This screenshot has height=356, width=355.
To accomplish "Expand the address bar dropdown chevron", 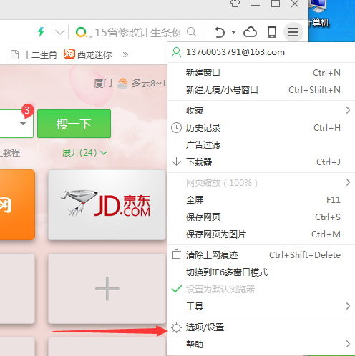I will [59, 32].
